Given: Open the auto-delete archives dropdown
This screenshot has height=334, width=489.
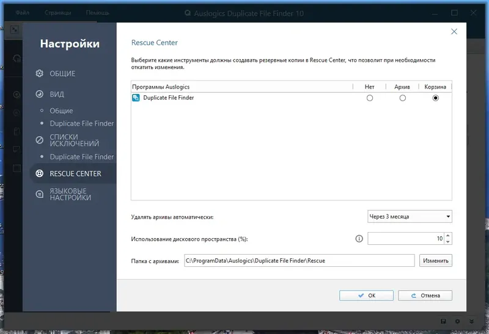Looking at the screenshot, I should point(410,217).
